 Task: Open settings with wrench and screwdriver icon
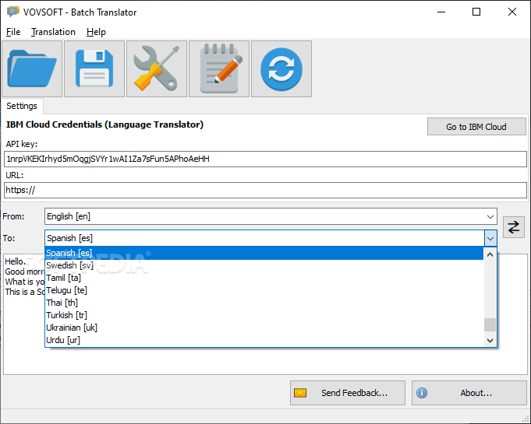pyautogui.click(x=157, y=69)
